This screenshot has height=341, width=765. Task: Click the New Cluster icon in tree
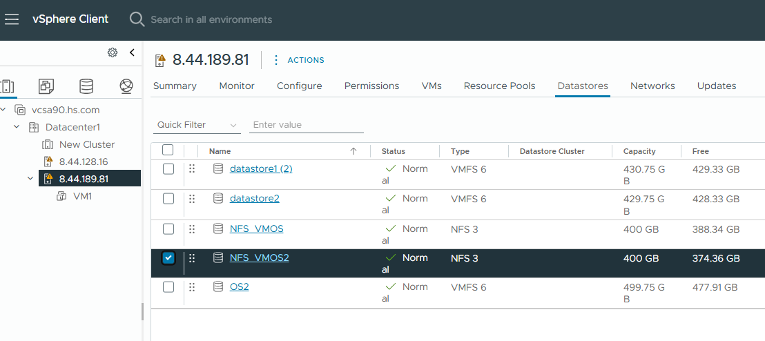pos(48,144)
